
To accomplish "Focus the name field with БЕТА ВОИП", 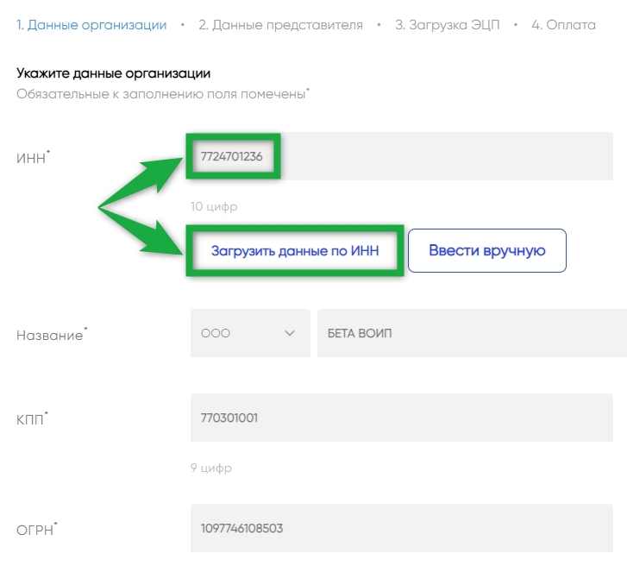I will tap(472, 333).
